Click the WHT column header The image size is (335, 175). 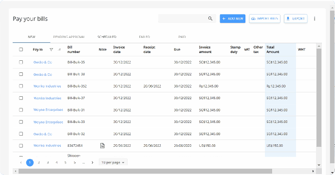click(301, 50)
